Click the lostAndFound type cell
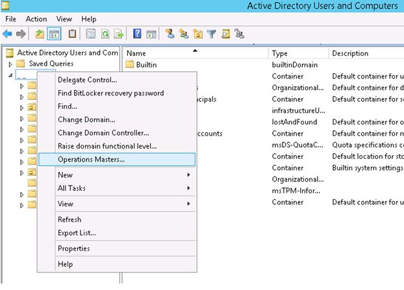 [294, 122]
